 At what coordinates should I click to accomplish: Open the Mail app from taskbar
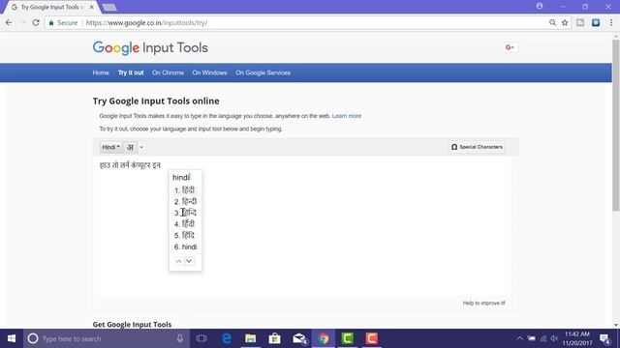coord(299,338)
